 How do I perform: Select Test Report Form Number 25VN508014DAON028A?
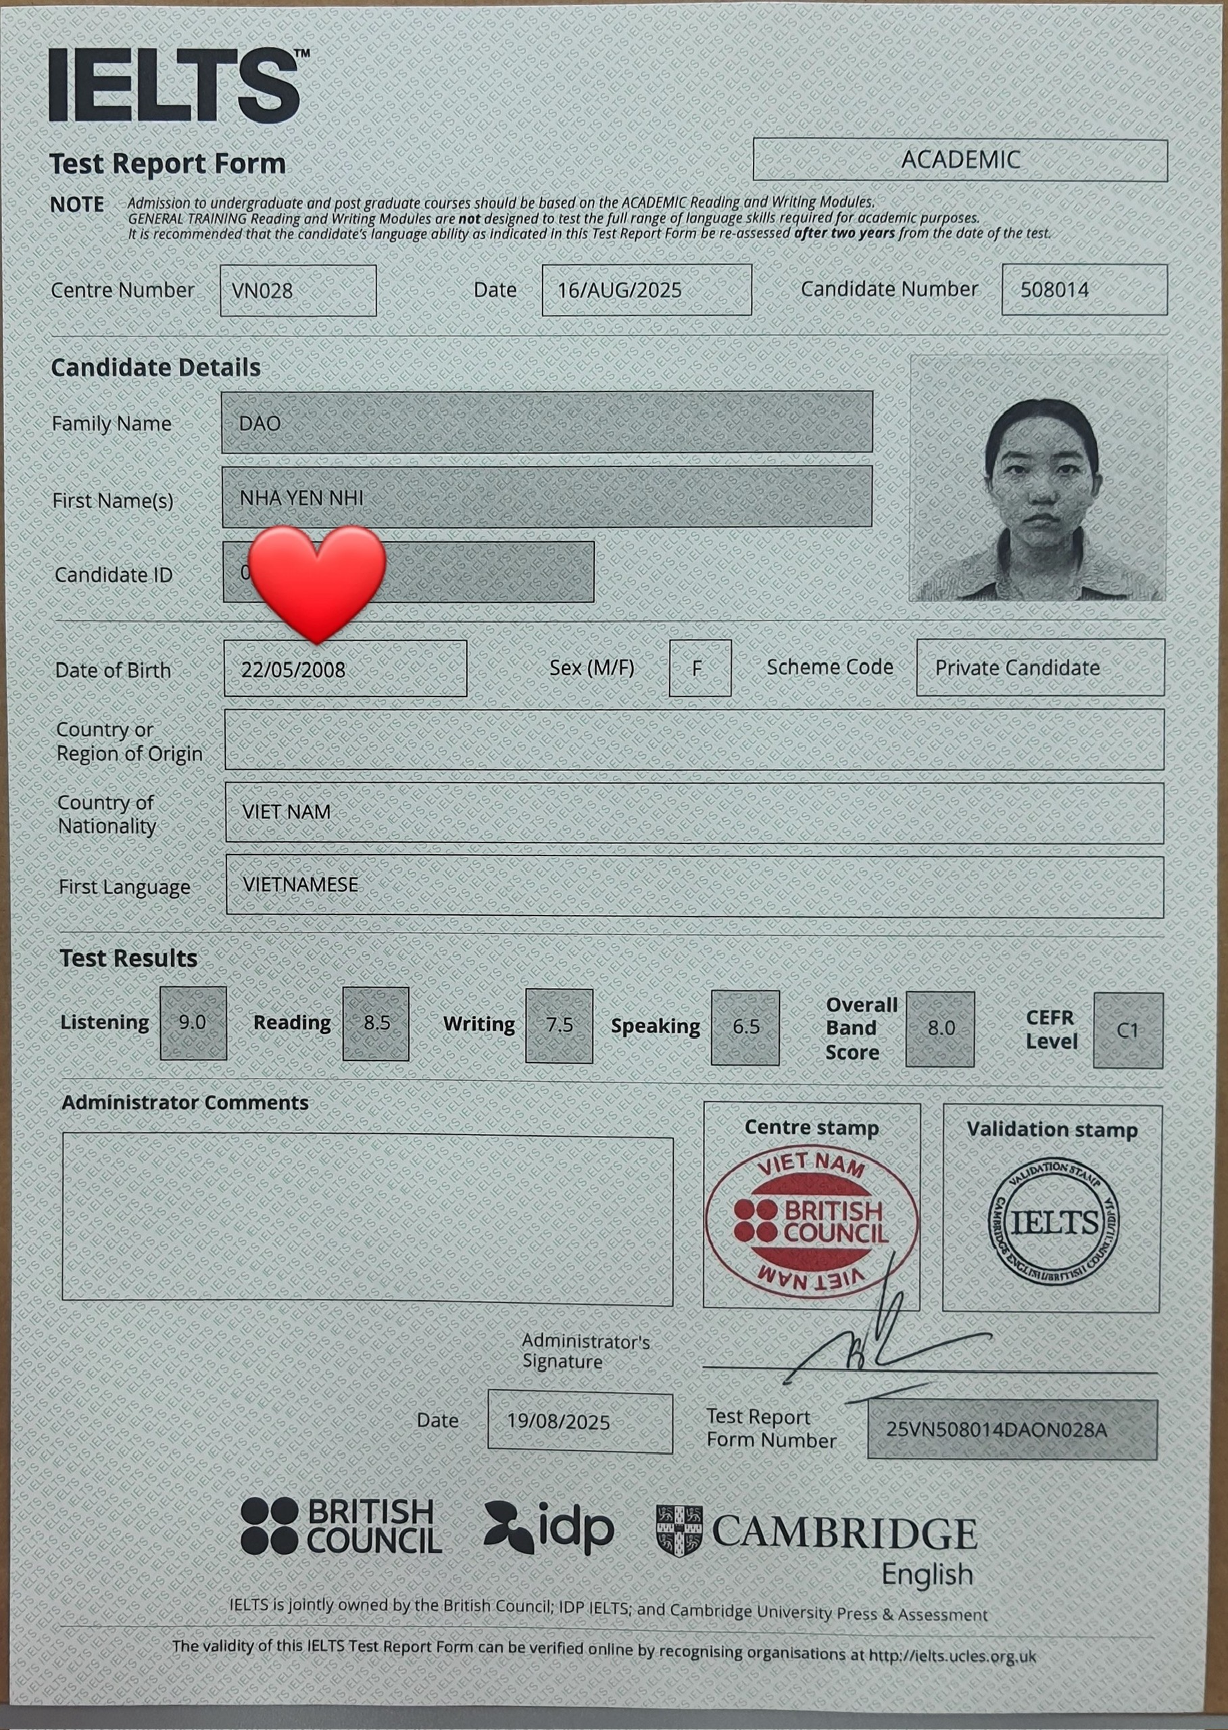click(x=1012, y=1430)
